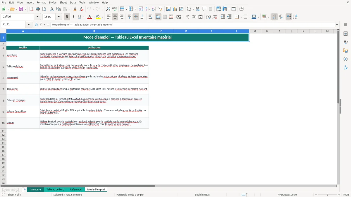Click the Formula input line
The height and width of the screenshot is (197, 351).
pos(193,25)
